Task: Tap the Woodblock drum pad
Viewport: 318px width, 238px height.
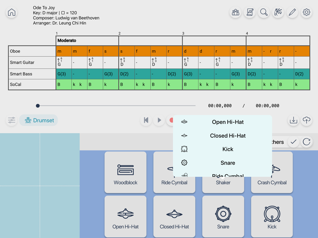Action: tap(125, 172)
